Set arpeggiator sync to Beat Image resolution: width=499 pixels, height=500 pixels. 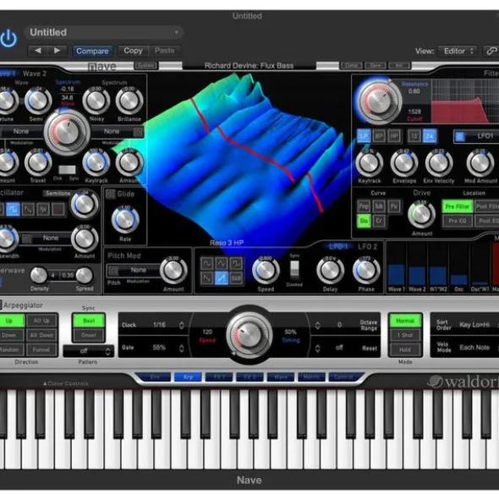tap(89, 321)
